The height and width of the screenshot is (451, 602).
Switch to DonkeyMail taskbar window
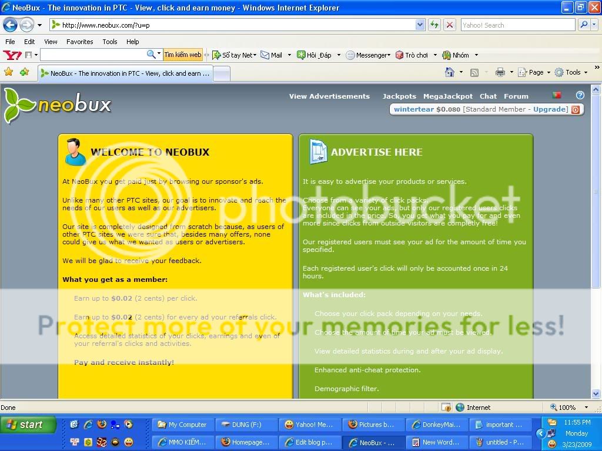click(437, 425)
